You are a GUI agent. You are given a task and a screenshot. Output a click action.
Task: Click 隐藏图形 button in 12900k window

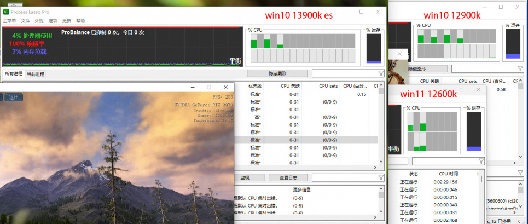click(x=428, y=68)
